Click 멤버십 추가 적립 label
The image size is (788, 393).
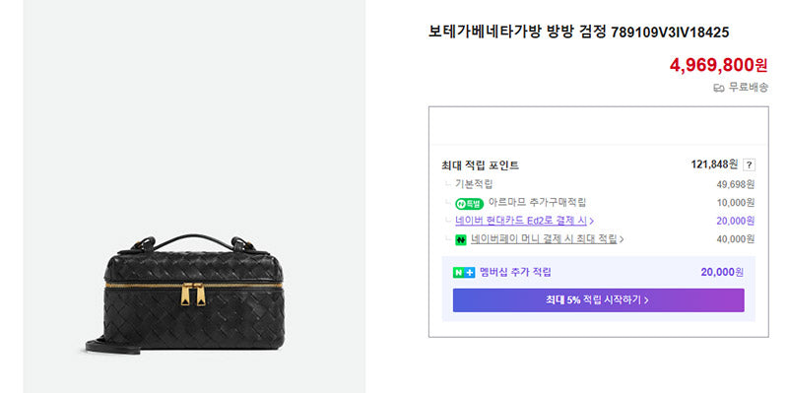click(x=515, y=273)
